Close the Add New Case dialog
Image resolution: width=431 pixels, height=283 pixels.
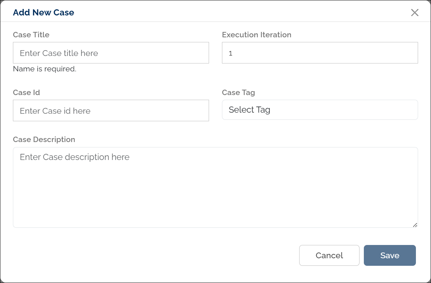coord(414,13)
